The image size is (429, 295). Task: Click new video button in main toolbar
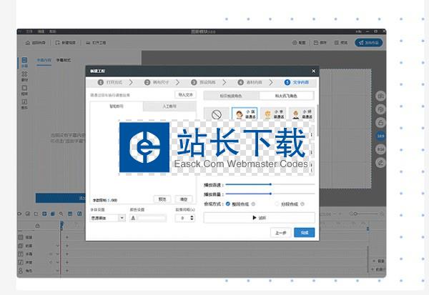65,43
